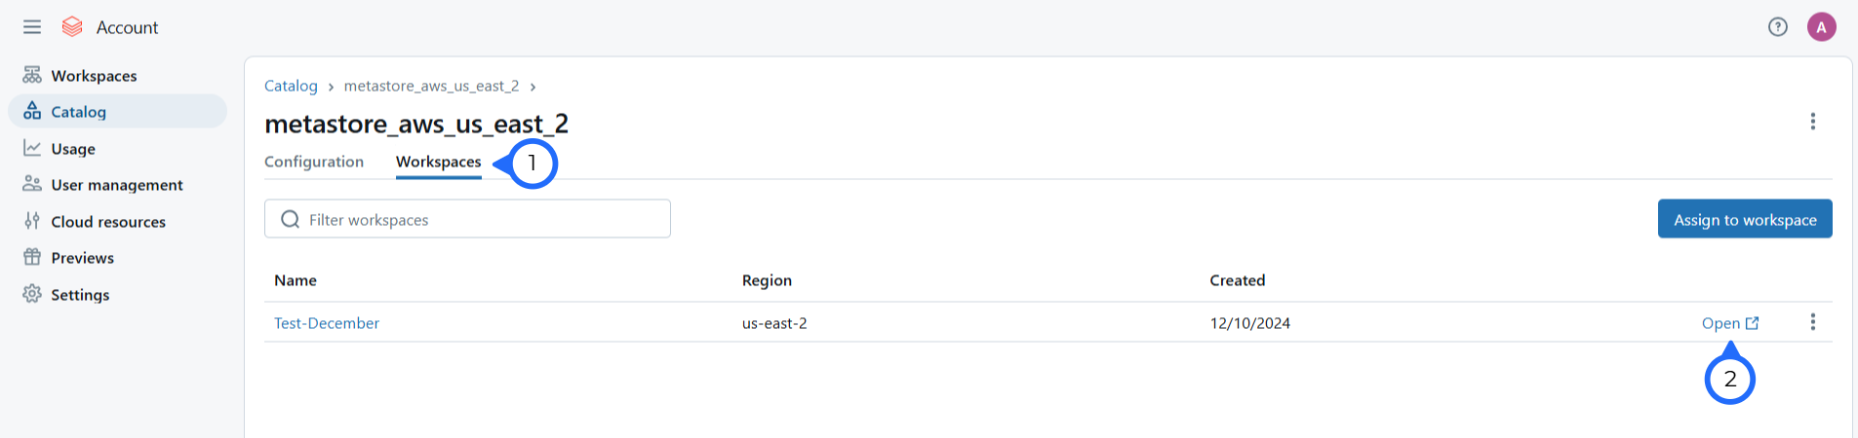Open the Test-December workspace link
Screen dimensions: 1858x438
click(327, 323)
